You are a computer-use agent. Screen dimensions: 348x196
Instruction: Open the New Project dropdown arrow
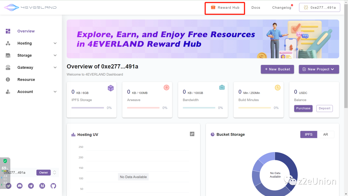click(333, 69)
